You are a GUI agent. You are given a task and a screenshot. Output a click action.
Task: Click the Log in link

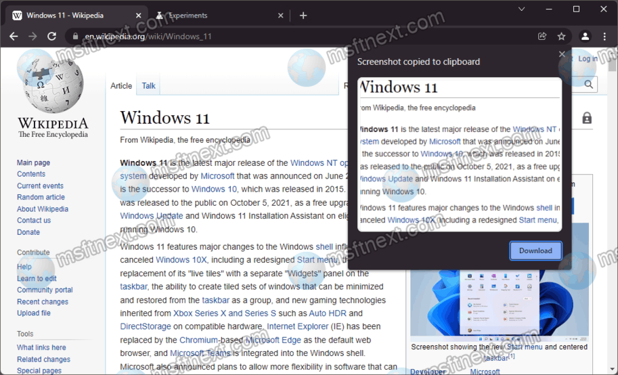tap(588, 59)
